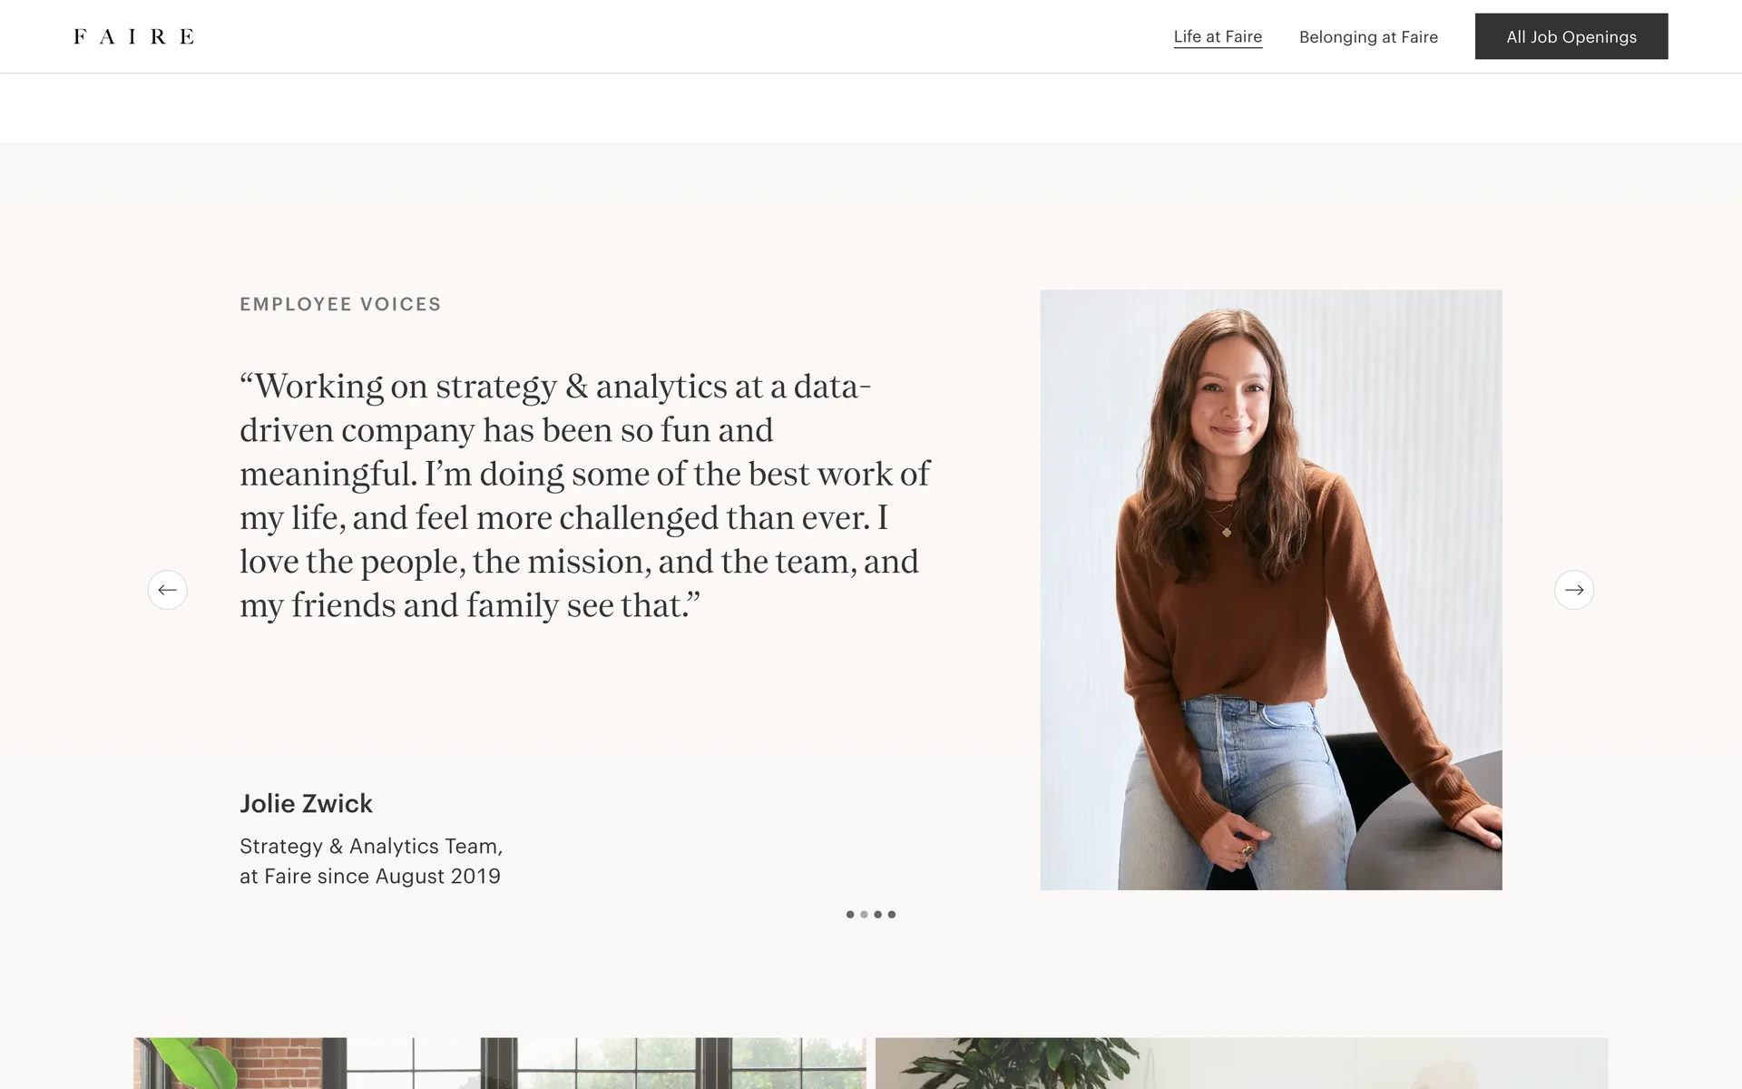The image size is (1742, 1089).
Task: Go to the last carousel pagination dot
Action: click(892, 915)
